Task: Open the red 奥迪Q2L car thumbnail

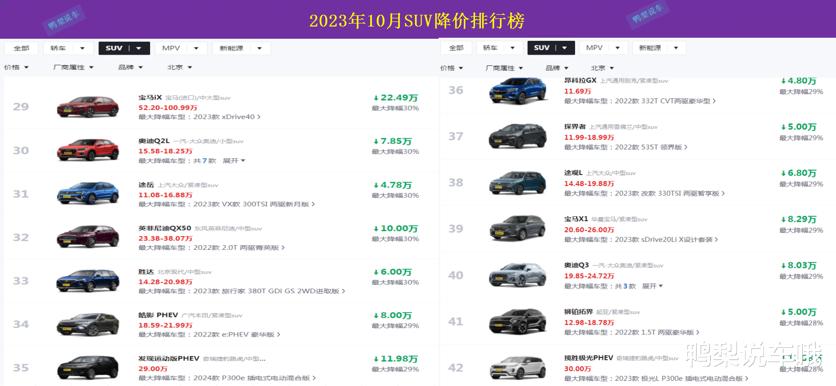Action: coord(88,150)
